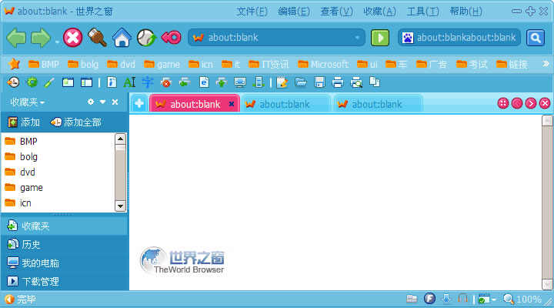Click the blue info page icon
The height and width of the screenshot is (308, 554).
[x=112, y=82]
